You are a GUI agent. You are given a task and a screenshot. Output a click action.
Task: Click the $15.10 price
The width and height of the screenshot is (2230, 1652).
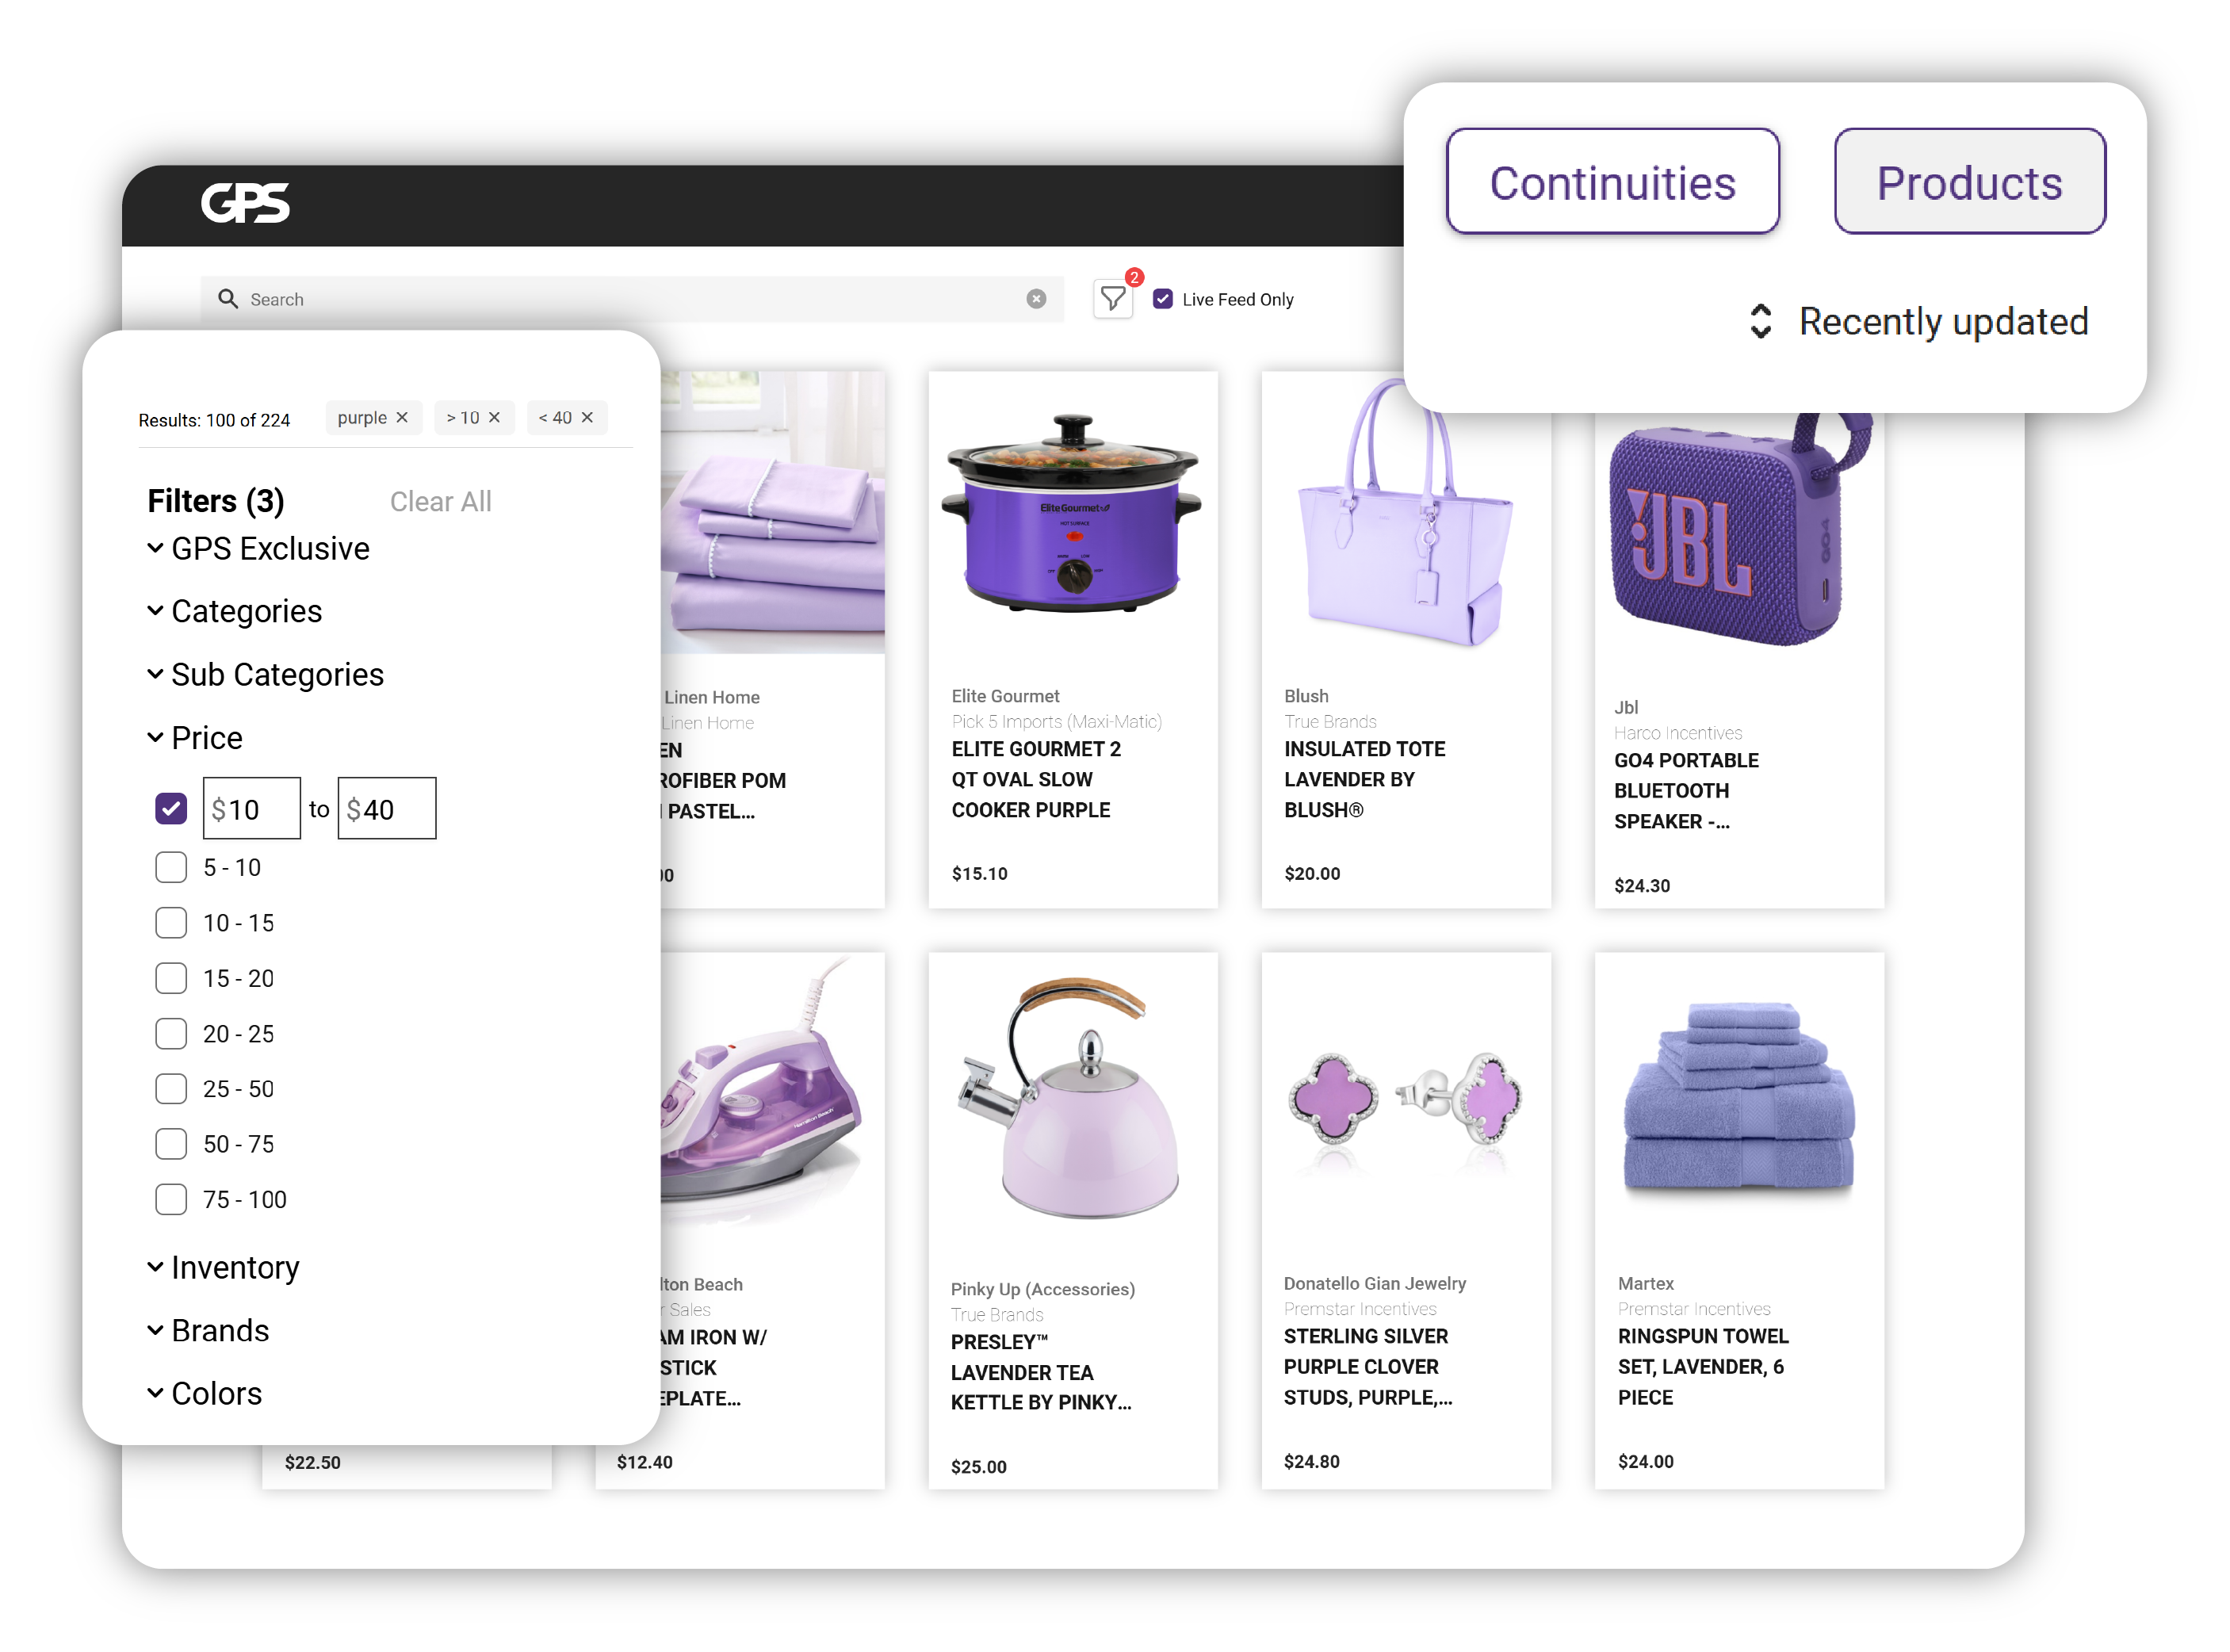tap(979, 874)
